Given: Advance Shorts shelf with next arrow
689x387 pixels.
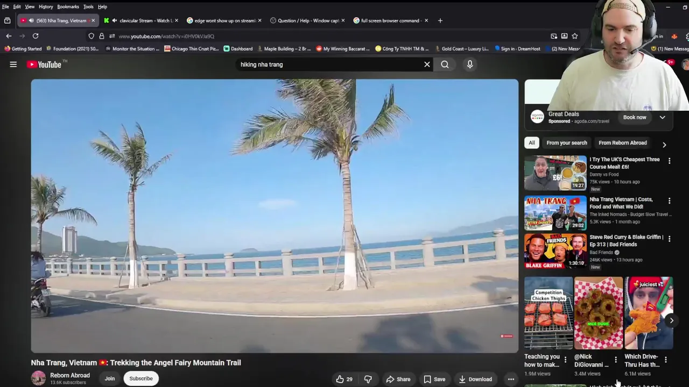Looking at the screenshot, I should click(671, 320).
